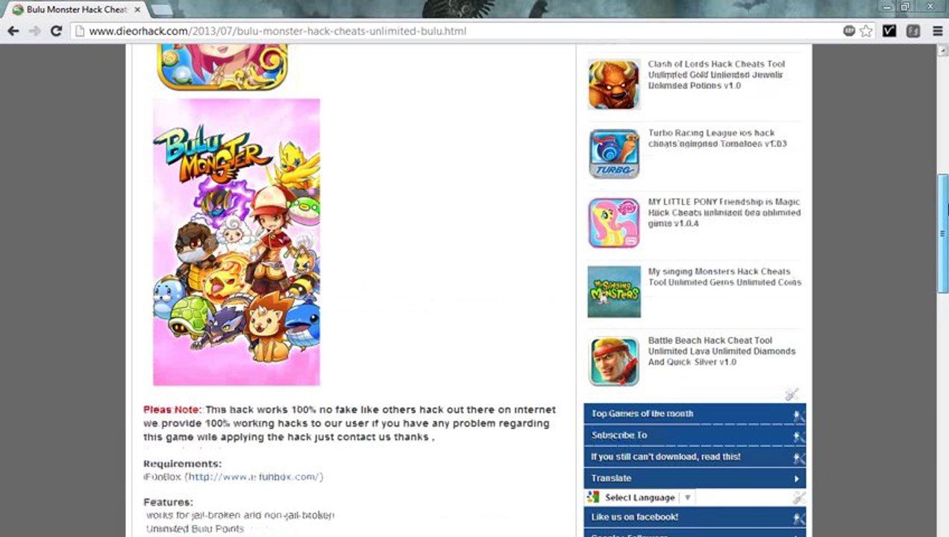Click the browser back arrow

(x=13, y=31)
